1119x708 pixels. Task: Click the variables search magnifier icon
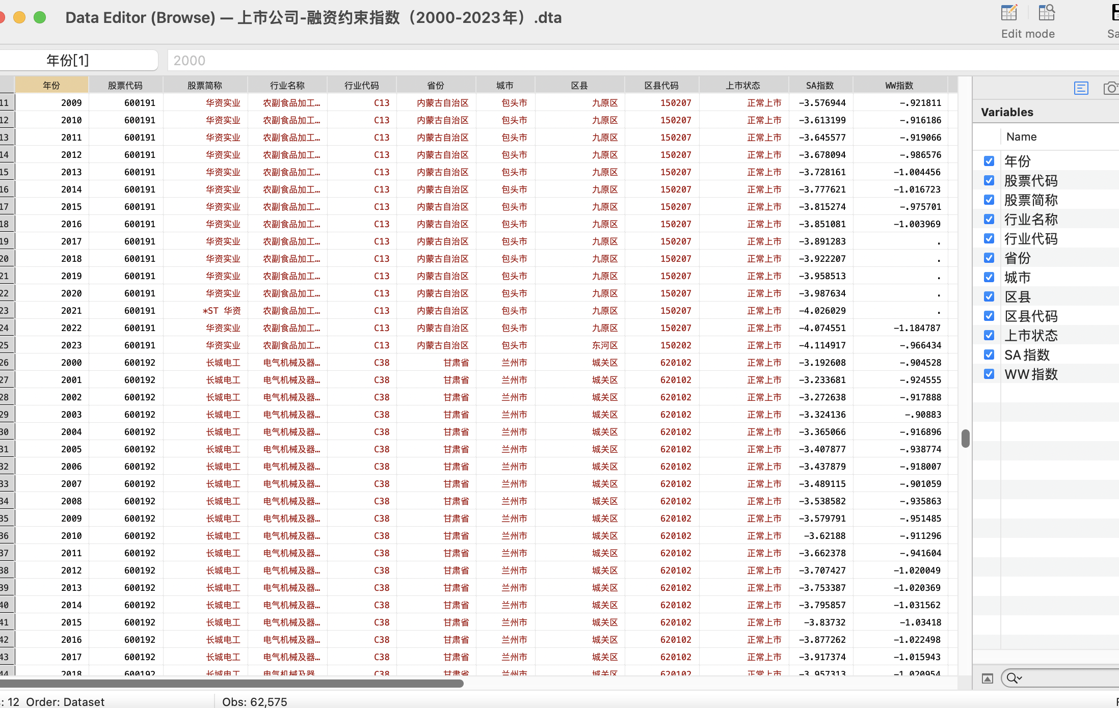point(1012,678)
